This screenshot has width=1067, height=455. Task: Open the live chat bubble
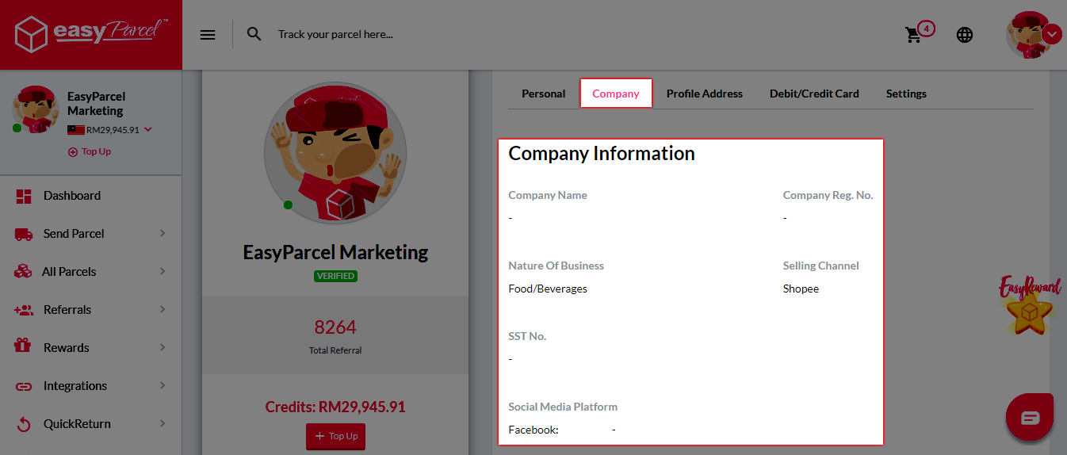click(1030, 417)
